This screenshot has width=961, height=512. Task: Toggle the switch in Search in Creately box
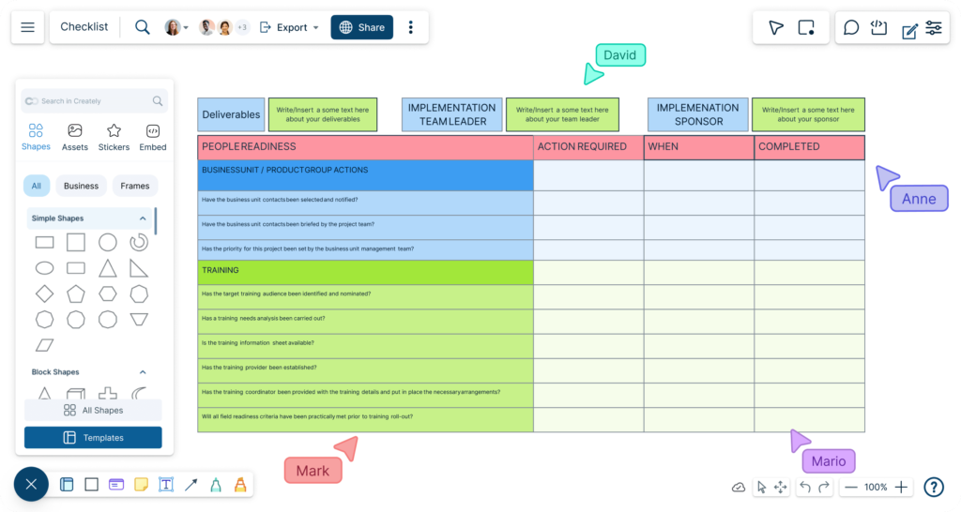(x=31, y=101)
